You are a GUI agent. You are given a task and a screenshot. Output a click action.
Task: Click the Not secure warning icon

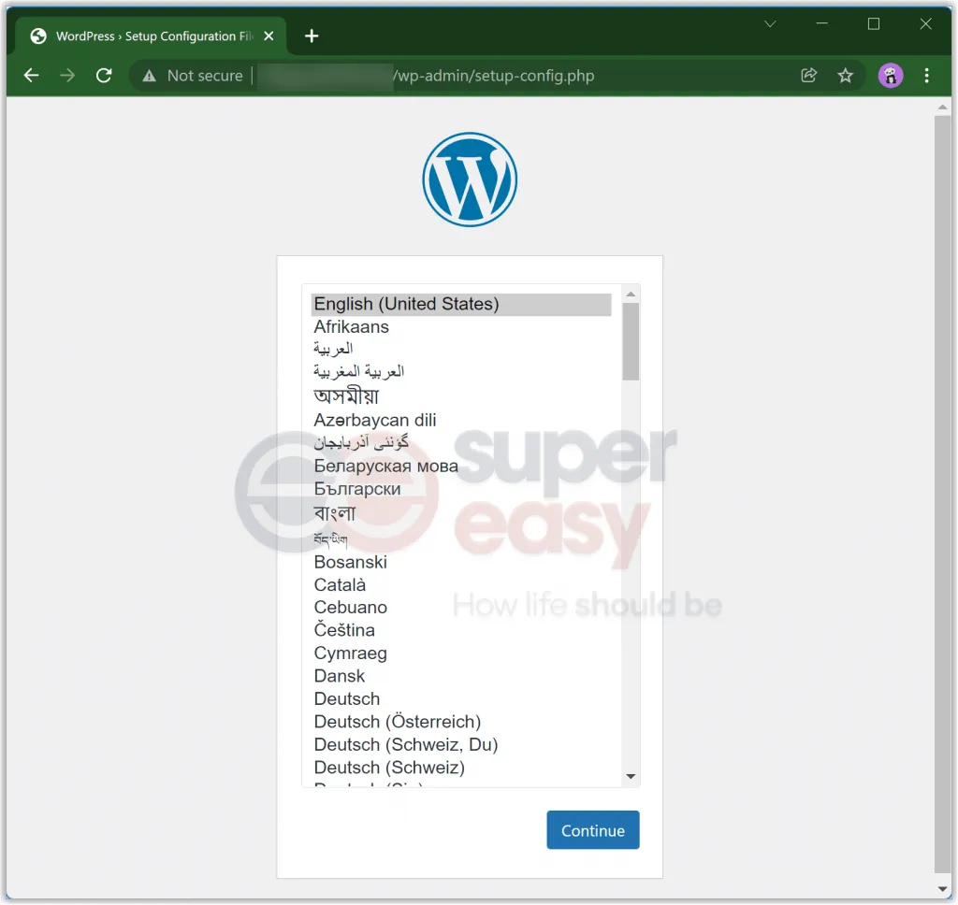click(149, 76)
